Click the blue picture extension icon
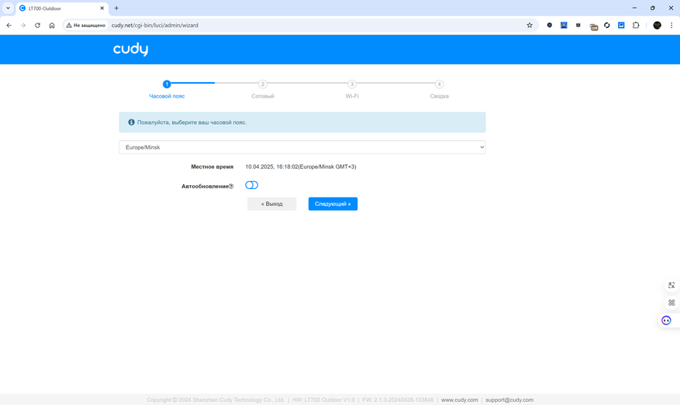The width and height of the screenshot is (680, 405). coord(564,25)
